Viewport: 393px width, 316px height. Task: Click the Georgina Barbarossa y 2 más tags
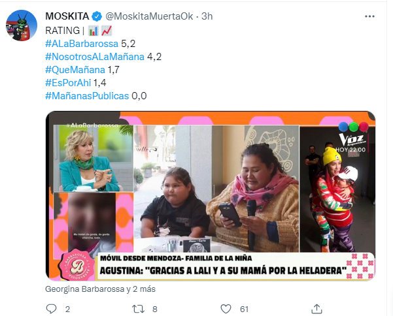click(100, 289)
